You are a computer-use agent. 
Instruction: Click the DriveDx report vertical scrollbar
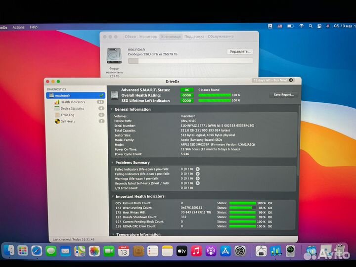(298, 141)
